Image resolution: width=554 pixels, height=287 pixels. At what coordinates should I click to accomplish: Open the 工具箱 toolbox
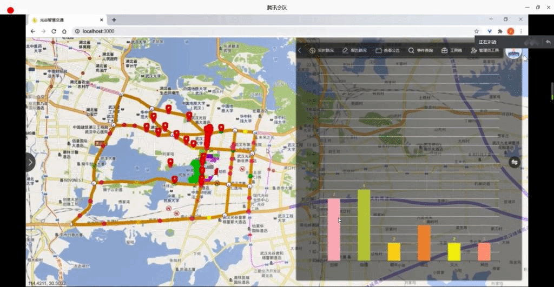452,51
